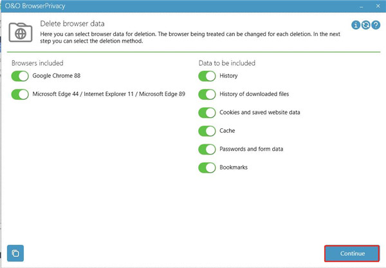Close the O&O BrowserPrivacy window

(378, 6)
